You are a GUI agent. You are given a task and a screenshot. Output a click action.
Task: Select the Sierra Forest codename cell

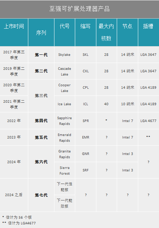65,170
